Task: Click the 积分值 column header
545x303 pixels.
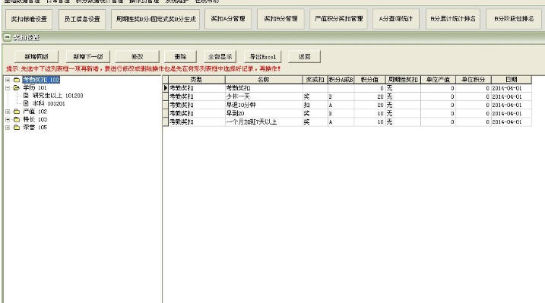Action: (x=369, y=80)
